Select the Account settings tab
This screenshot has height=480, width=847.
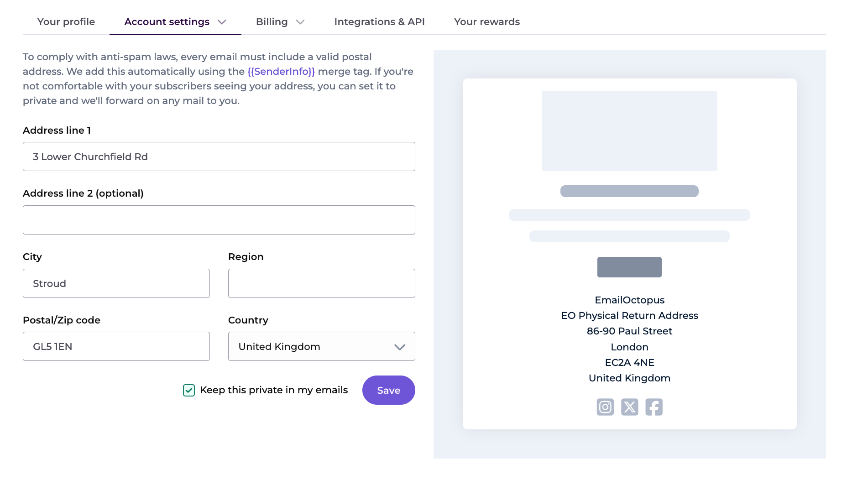[167, 21]
